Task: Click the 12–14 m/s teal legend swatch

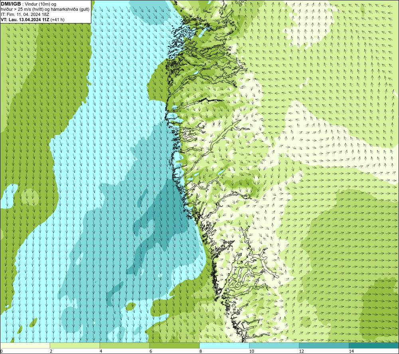Action: pyautogui.click(x=324, y=345)
